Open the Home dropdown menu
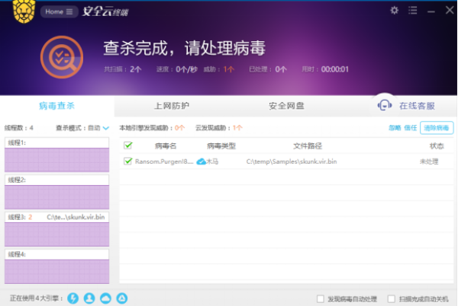 [60, 11]
